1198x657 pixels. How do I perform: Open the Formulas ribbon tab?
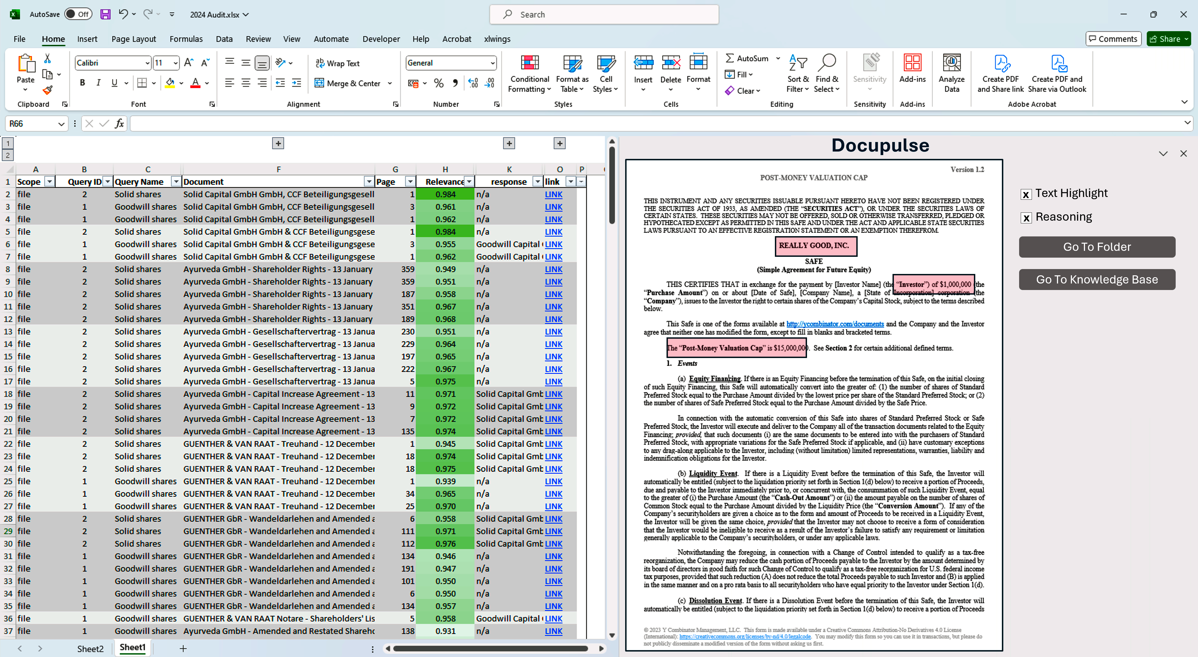pyautogui.click(x=186, y=39)
